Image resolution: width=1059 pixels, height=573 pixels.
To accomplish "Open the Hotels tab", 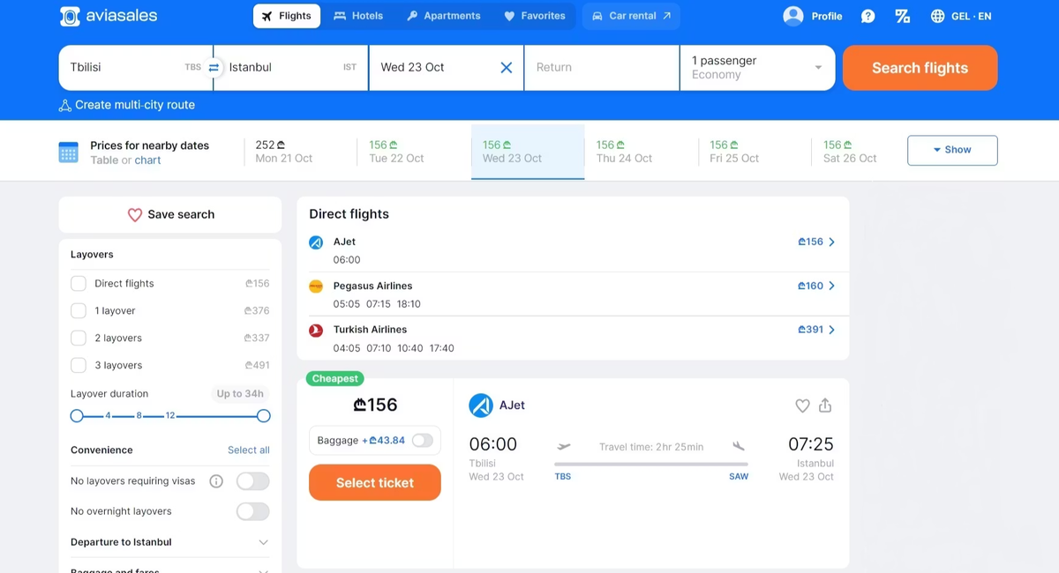I will coord(358,16).
